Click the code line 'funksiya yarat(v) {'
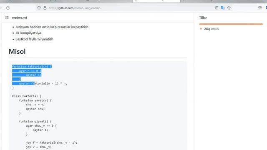267x150 pixels. (35, 100)
